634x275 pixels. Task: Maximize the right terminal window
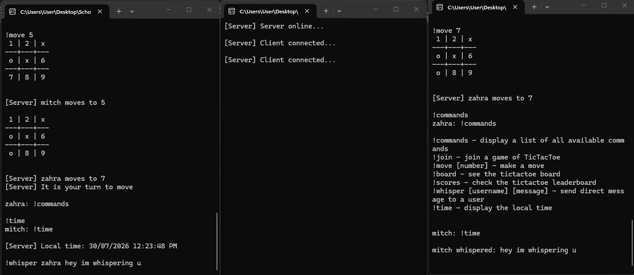pyautogui.click(x=604, y=5)
